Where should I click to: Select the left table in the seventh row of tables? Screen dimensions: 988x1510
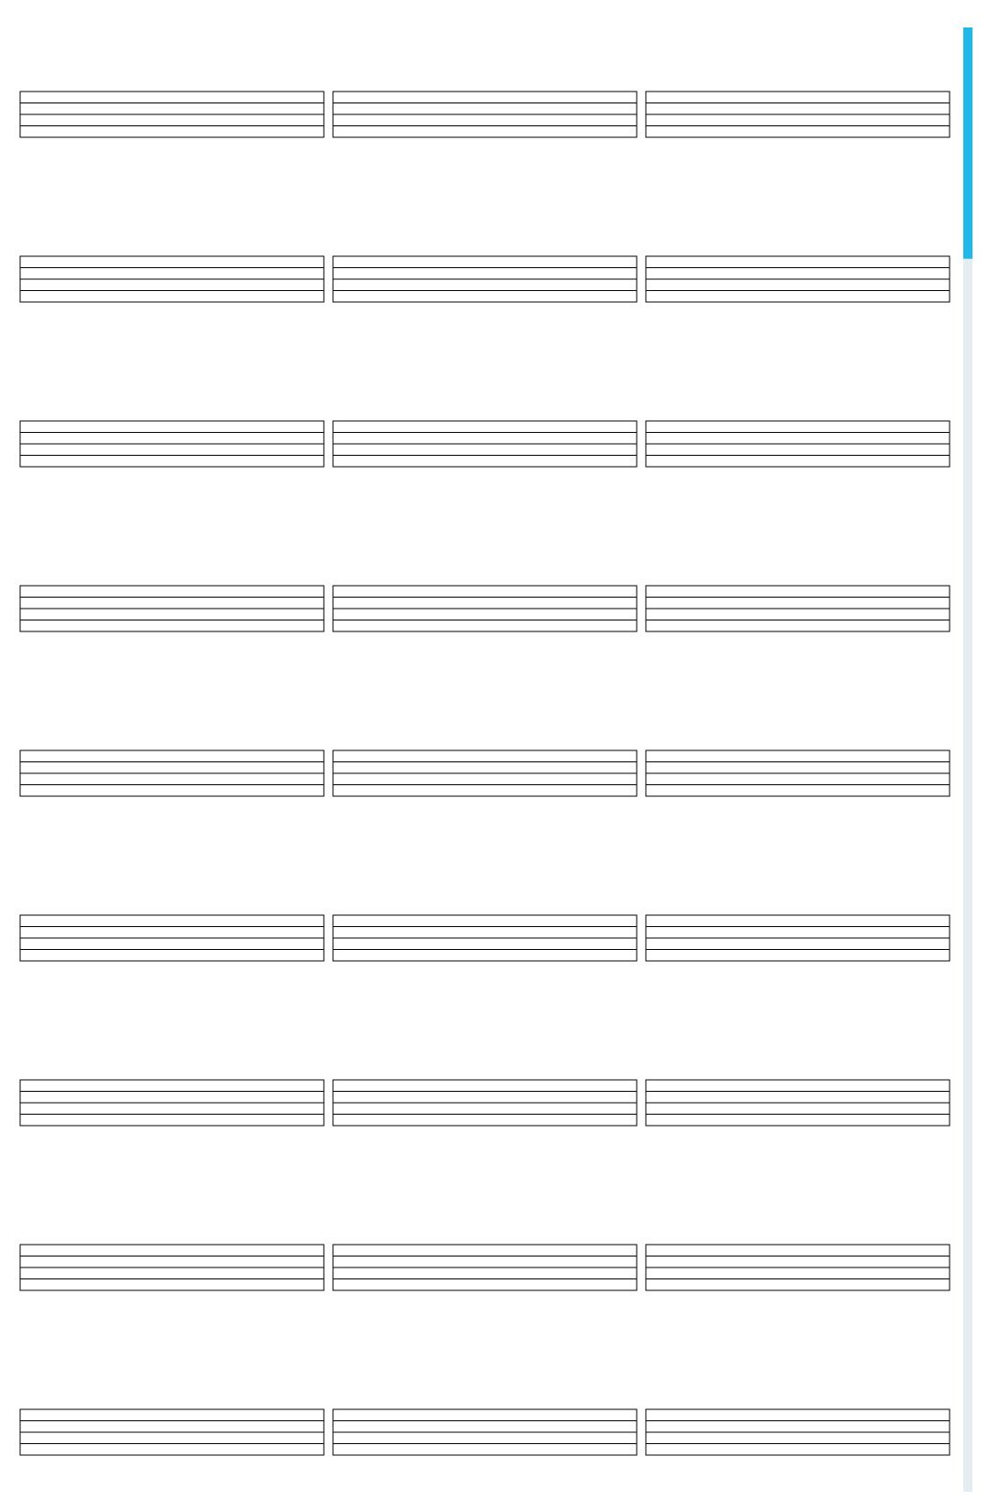click(x=172, y=1103)
